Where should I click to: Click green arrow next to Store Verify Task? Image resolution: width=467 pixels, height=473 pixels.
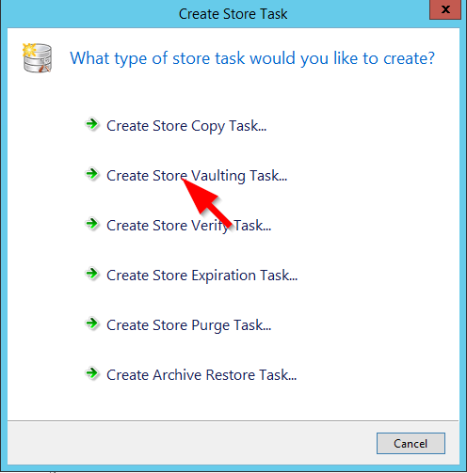[x=92, y=224]
